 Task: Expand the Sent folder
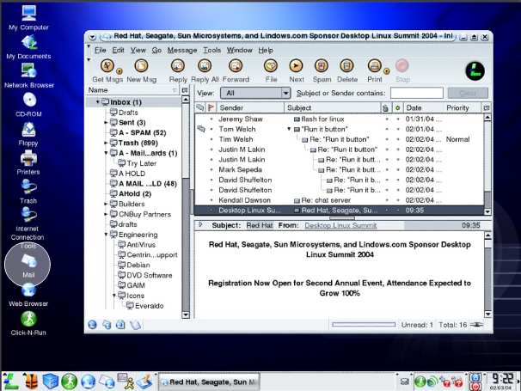tap(106, 123)
